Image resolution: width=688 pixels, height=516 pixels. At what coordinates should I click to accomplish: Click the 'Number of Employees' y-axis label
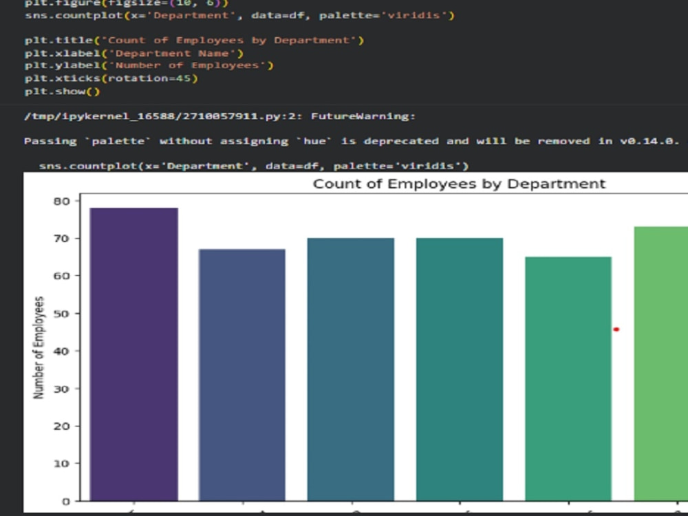tap(39, 347)
